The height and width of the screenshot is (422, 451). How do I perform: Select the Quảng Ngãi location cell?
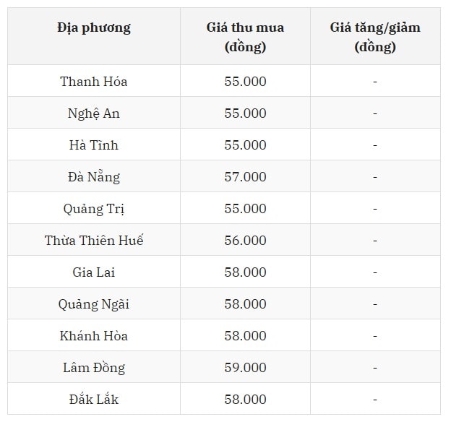tap(94, 304)
